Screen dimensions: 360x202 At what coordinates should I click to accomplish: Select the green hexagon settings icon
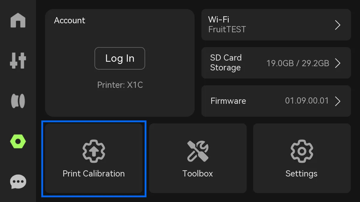pos(18,141)
